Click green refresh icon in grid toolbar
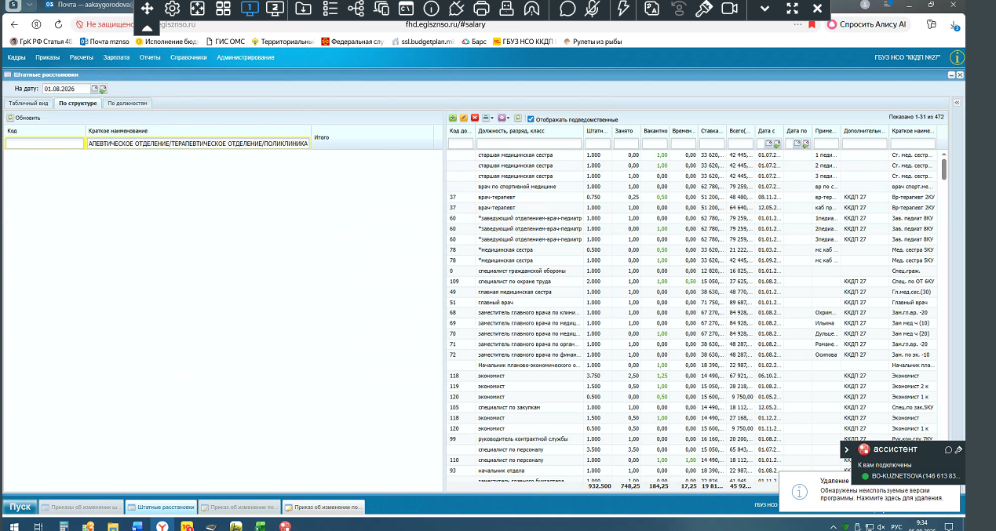996x531 pixels. 518,118
